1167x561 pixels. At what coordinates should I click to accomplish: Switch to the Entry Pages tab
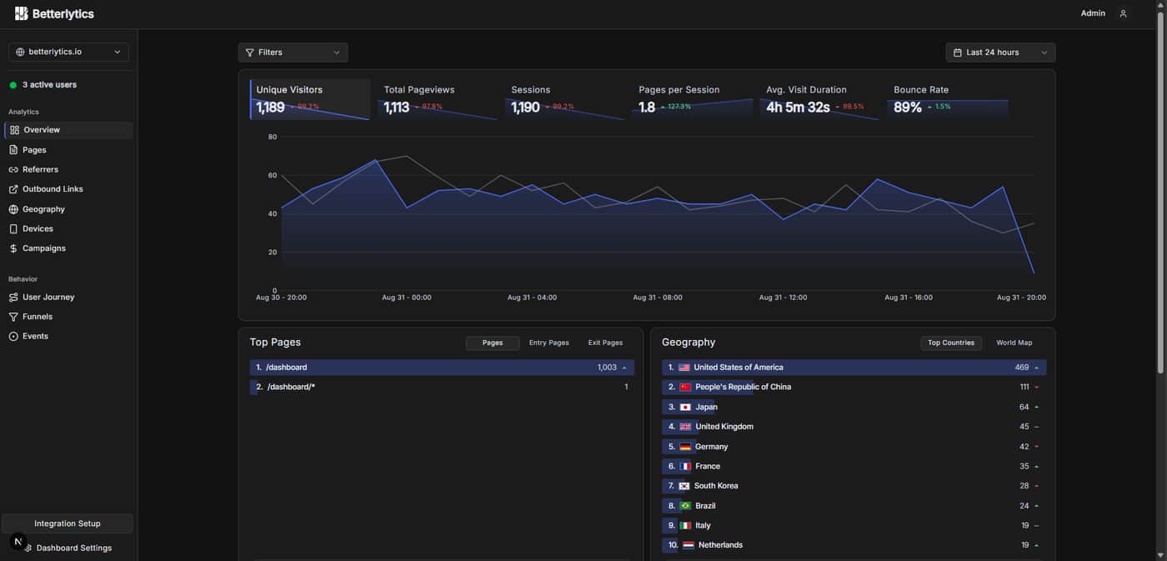[548, 343]
